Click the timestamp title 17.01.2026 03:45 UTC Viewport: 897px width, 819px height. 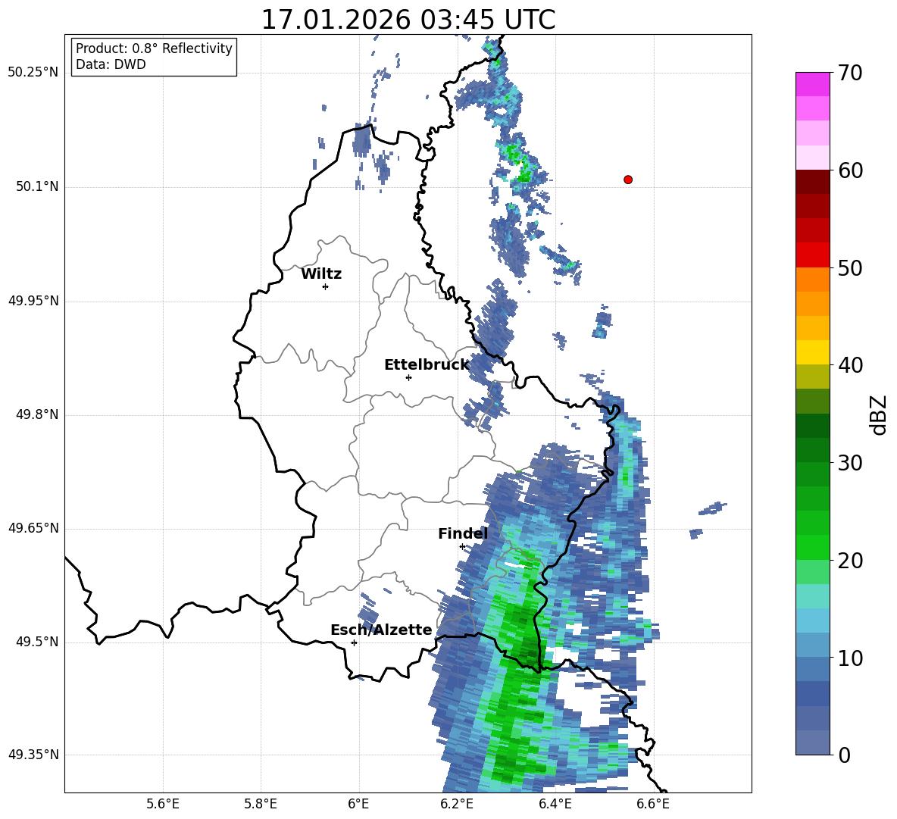(408, 20)
